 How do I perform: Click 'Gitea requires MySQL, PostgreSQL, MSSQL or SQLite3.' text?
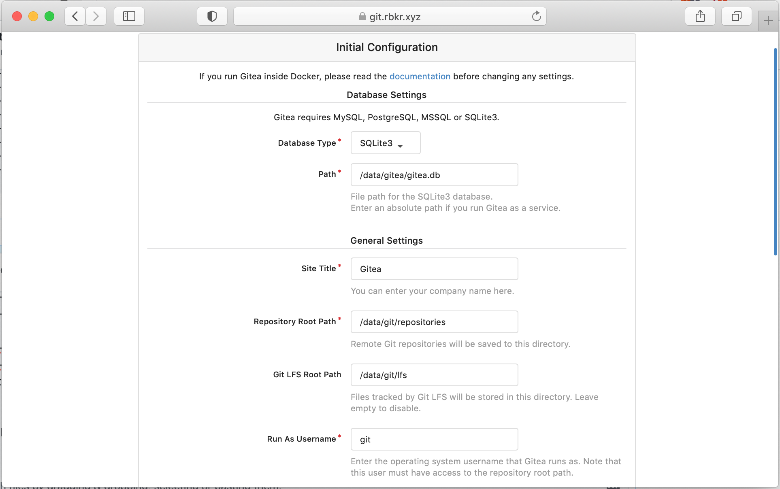[386, 117]
